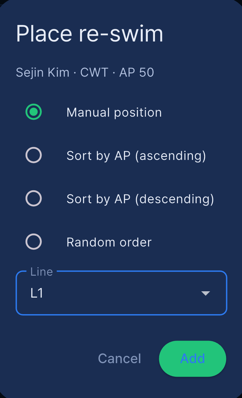Click the word 're-swim' in the heading
Screen dimensions: 242x398
point(121,33)
